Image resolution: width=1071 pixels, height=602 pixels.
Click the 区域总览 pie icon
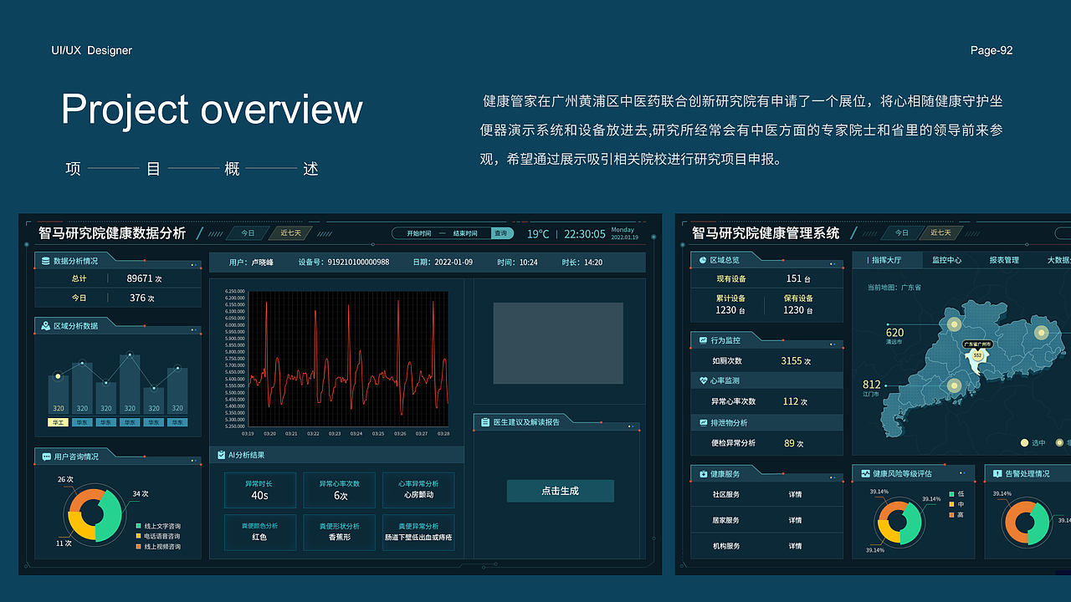pos(702,261)
